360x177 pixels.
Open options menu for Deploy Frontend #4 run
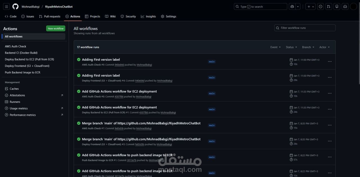[330, 78]
